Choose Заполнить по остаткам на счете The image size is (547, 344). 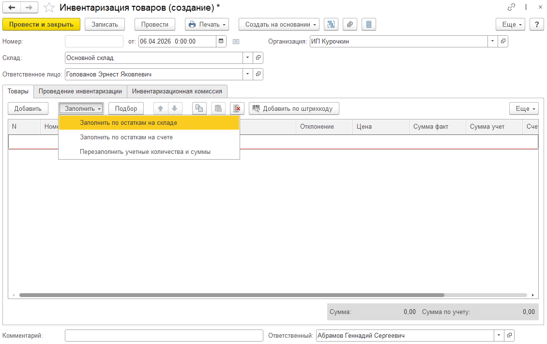pos(126,137)
